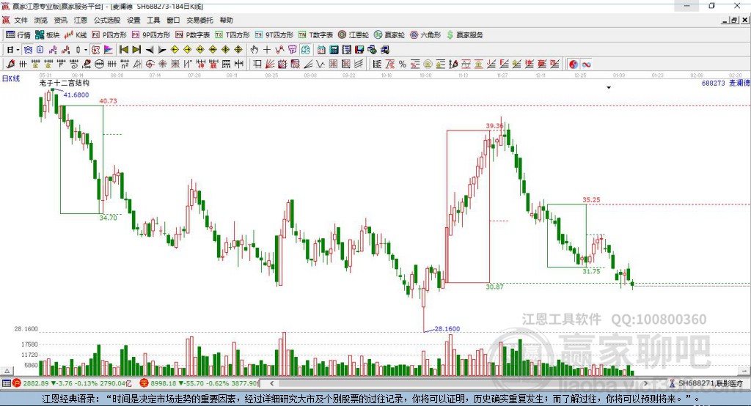Open the 板块 sector view
This screenshot has height=406, width=751.
click(48, 35)
